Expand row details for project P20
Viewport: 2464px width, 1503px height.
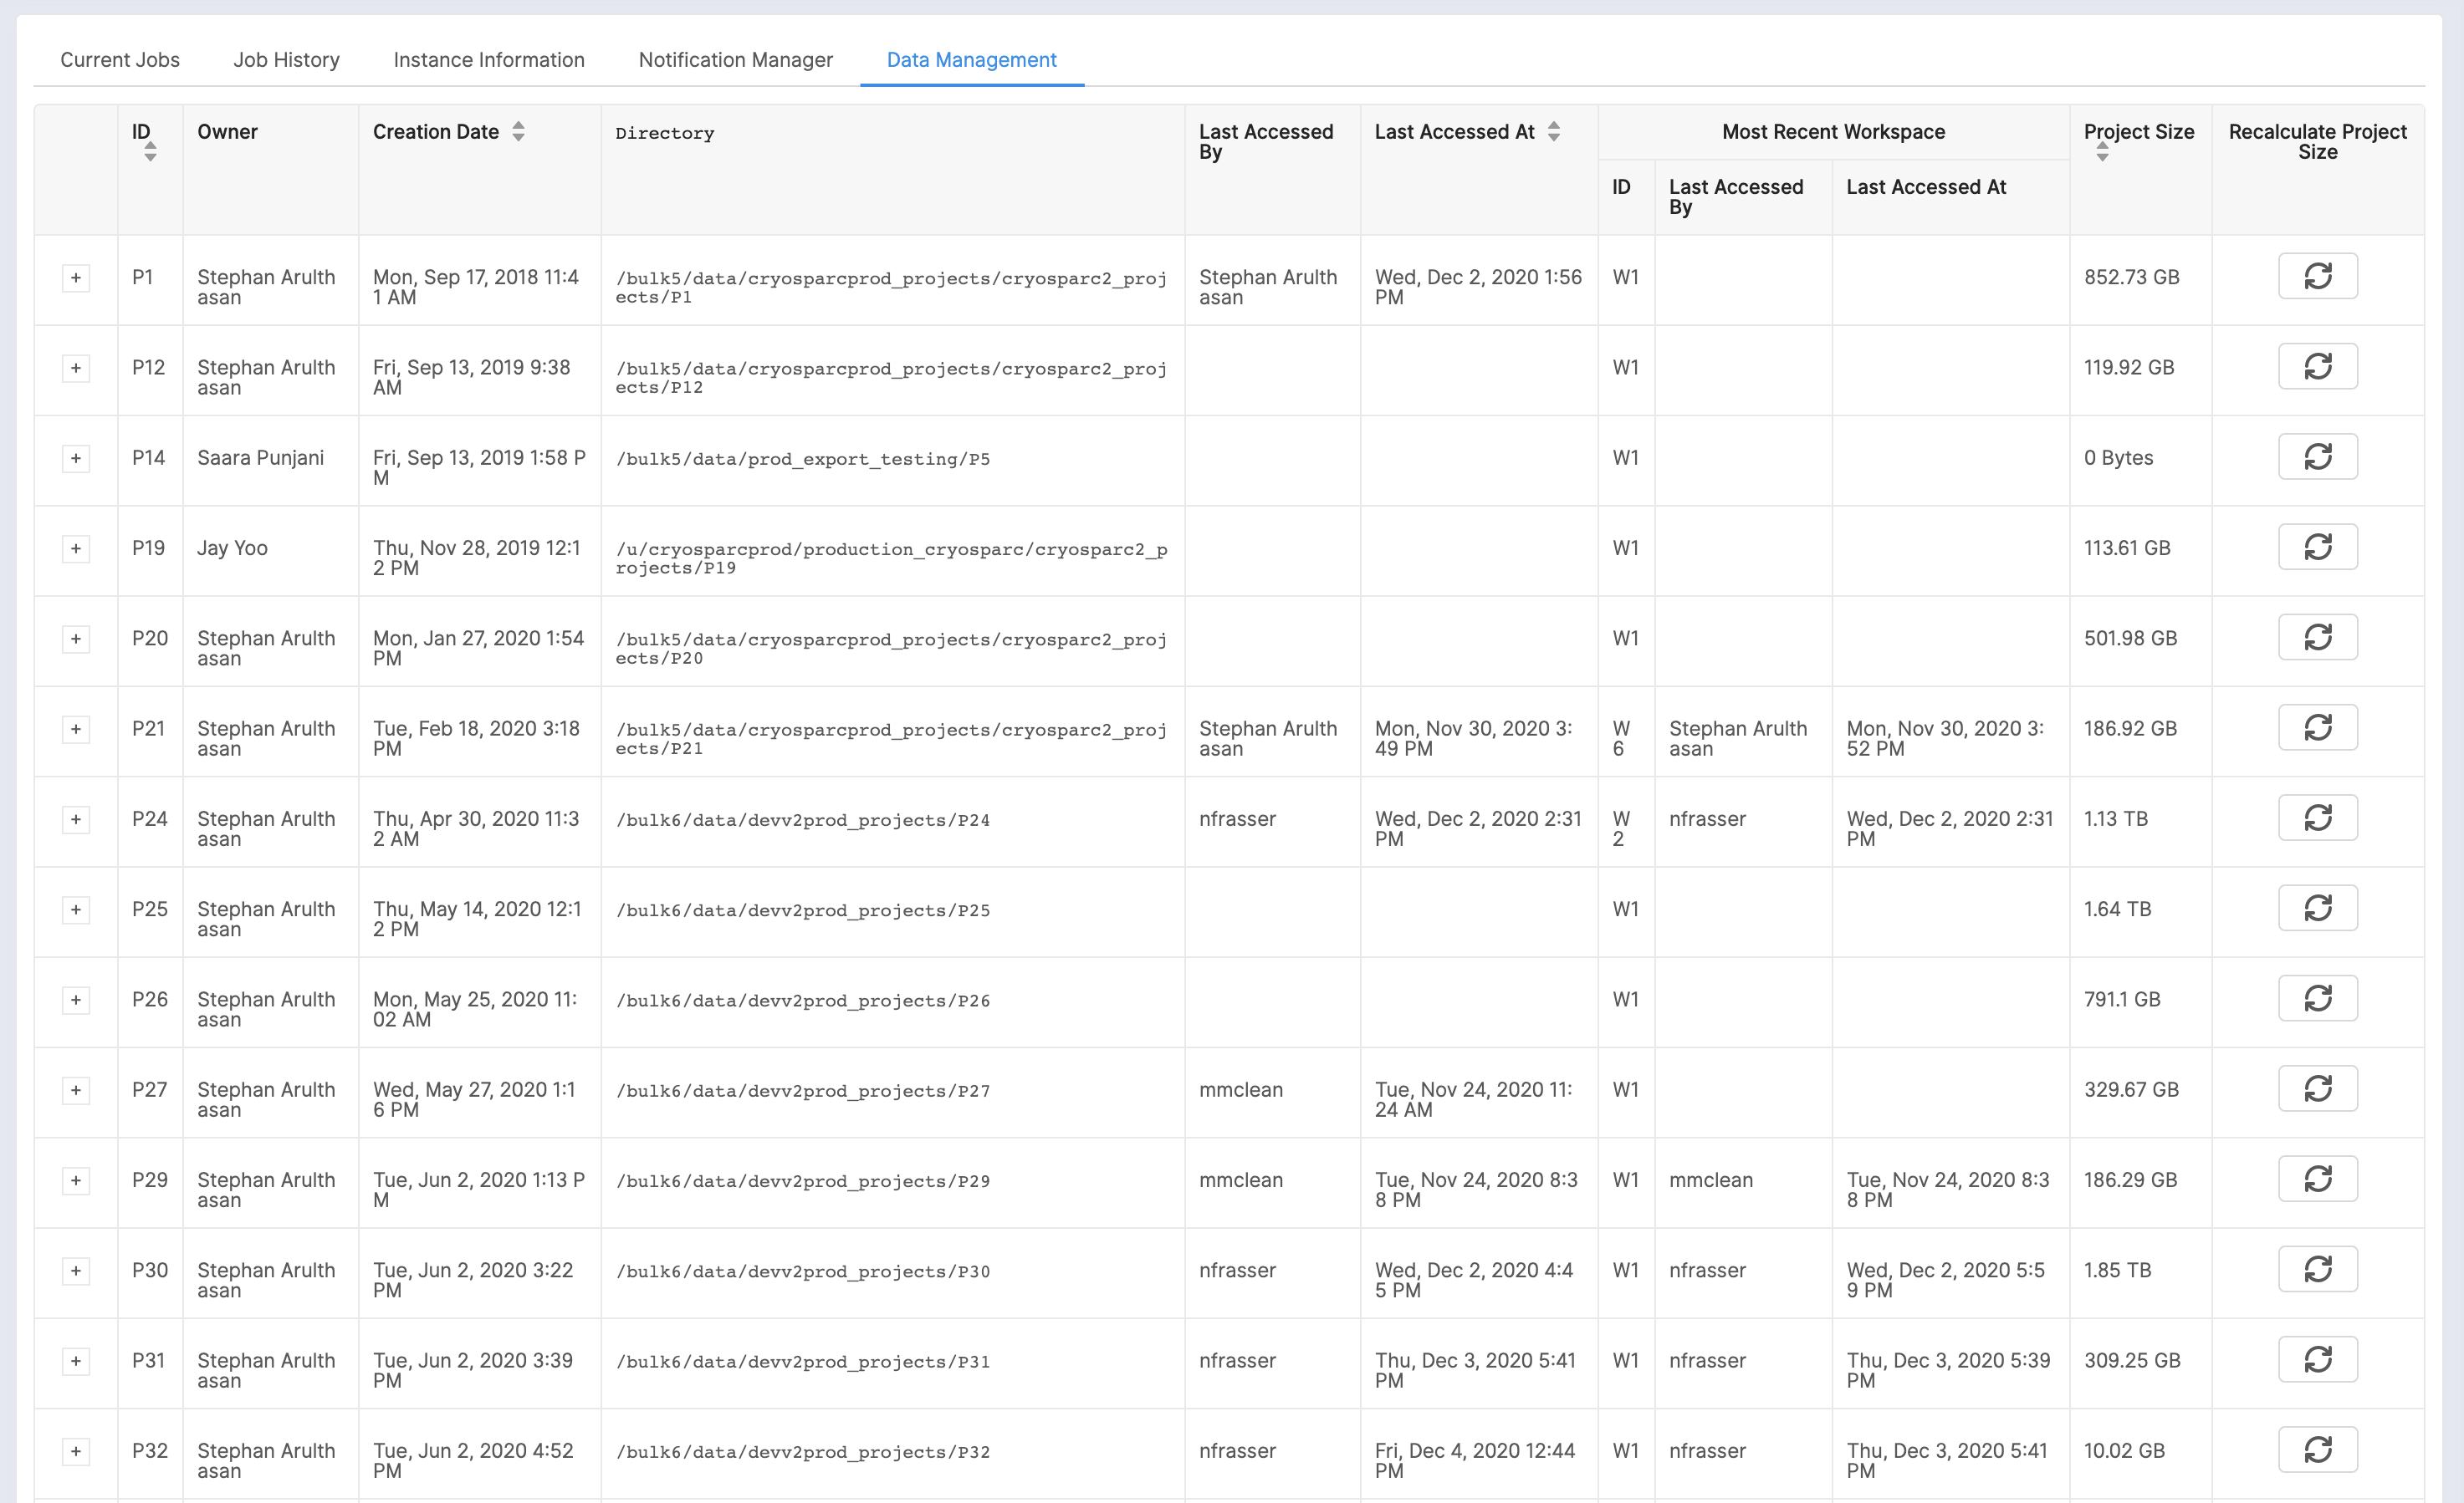coord(76,639)
